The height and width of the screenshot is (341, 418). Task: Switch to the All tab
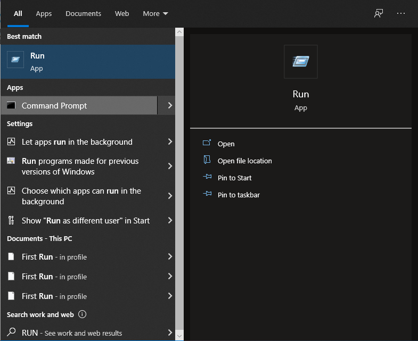pyautogui.click(x=18, y=14)
